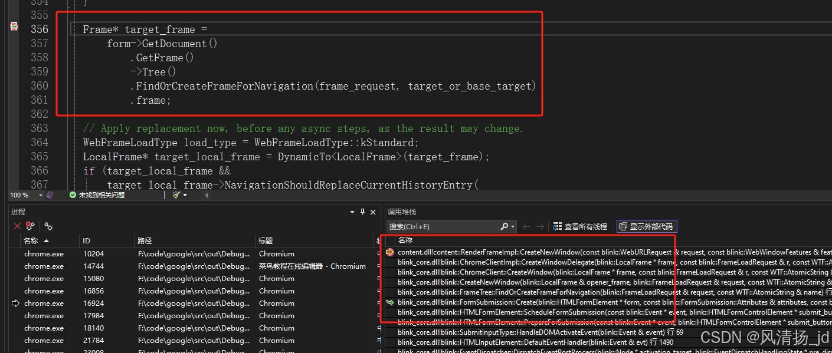Screen dimensions: 832x353
Task: Expand the call stack search options dropdown
Action: [x=513, y=226]
